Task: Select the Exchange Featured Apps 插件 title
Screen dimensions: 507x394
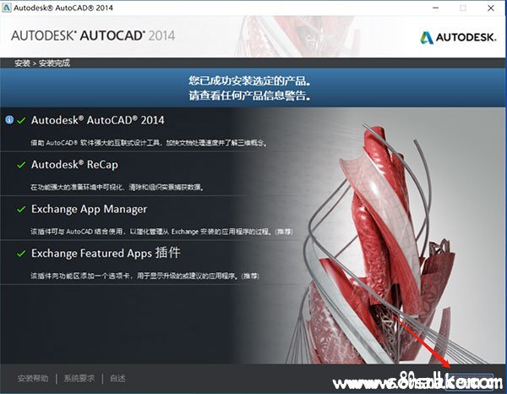Action: pos(106,253)
